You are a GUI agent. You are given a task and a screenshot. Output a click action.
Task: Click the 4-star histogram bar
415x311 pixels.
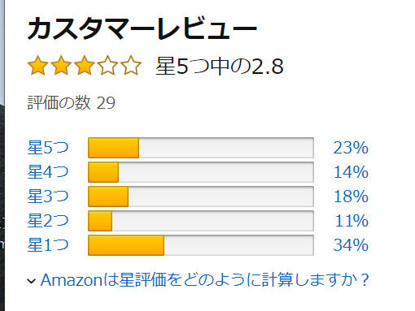(201, 172)
